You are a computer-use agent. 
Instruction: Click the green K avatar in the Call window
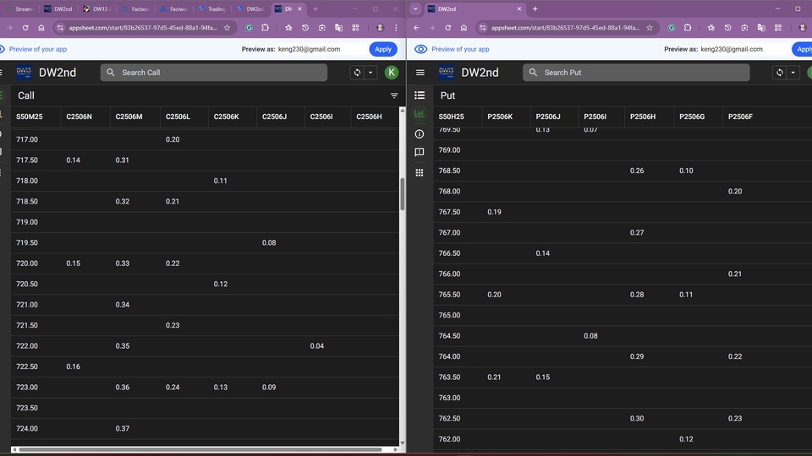click(x=391, y=73)
